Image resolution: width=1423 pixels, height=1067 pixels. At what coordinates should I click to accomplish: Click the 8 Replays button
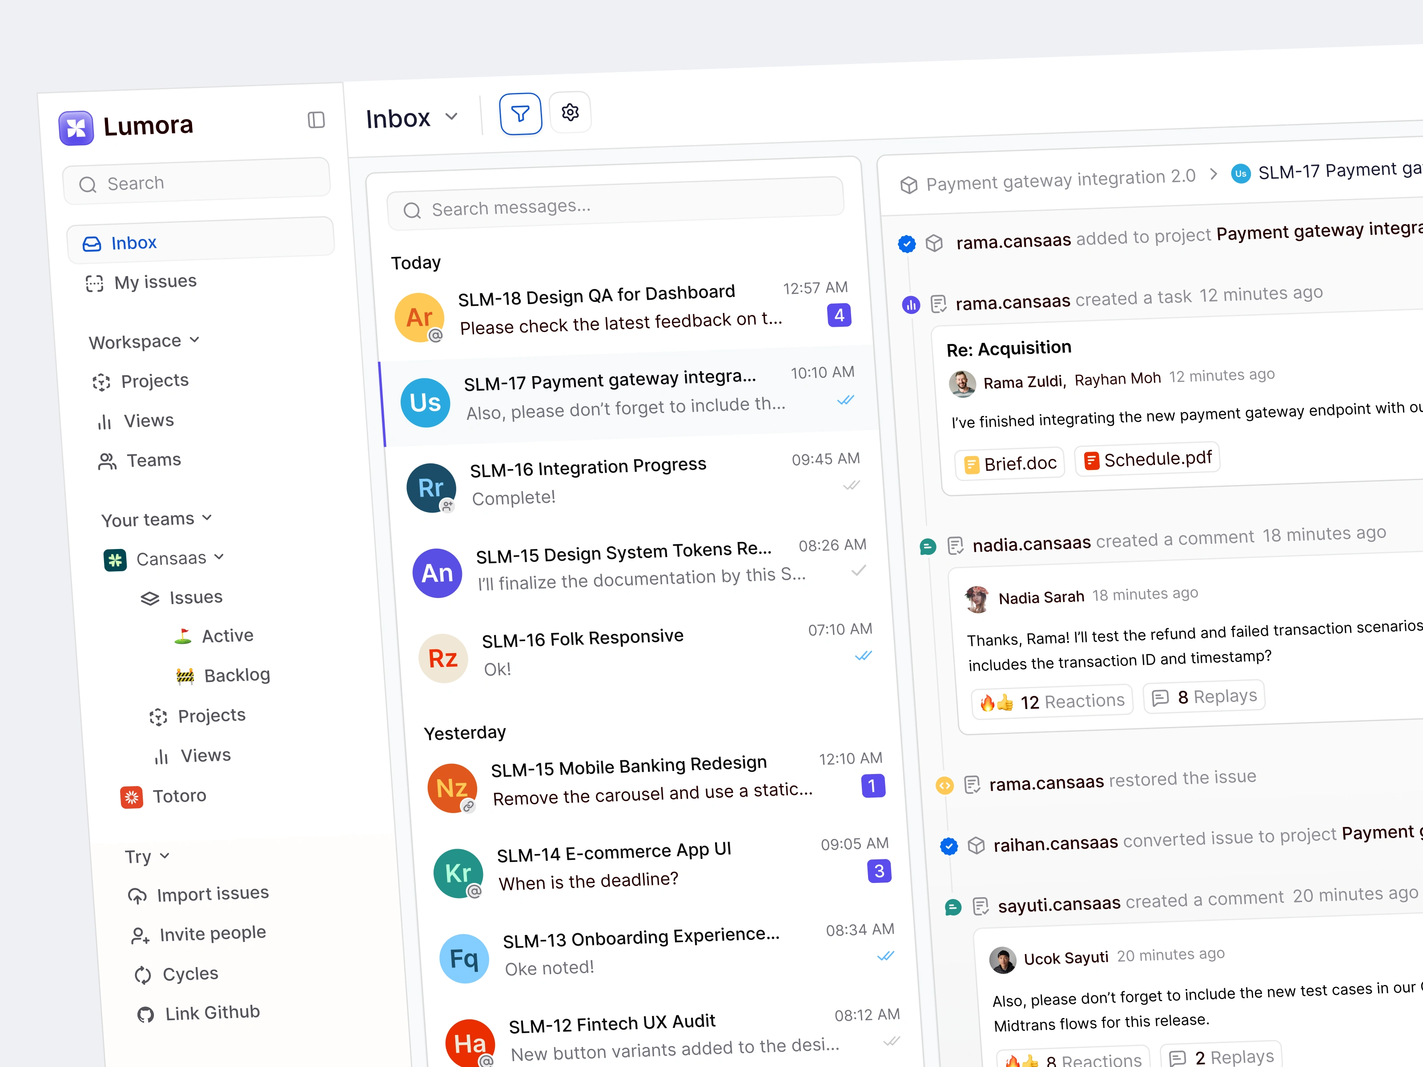1204,697
